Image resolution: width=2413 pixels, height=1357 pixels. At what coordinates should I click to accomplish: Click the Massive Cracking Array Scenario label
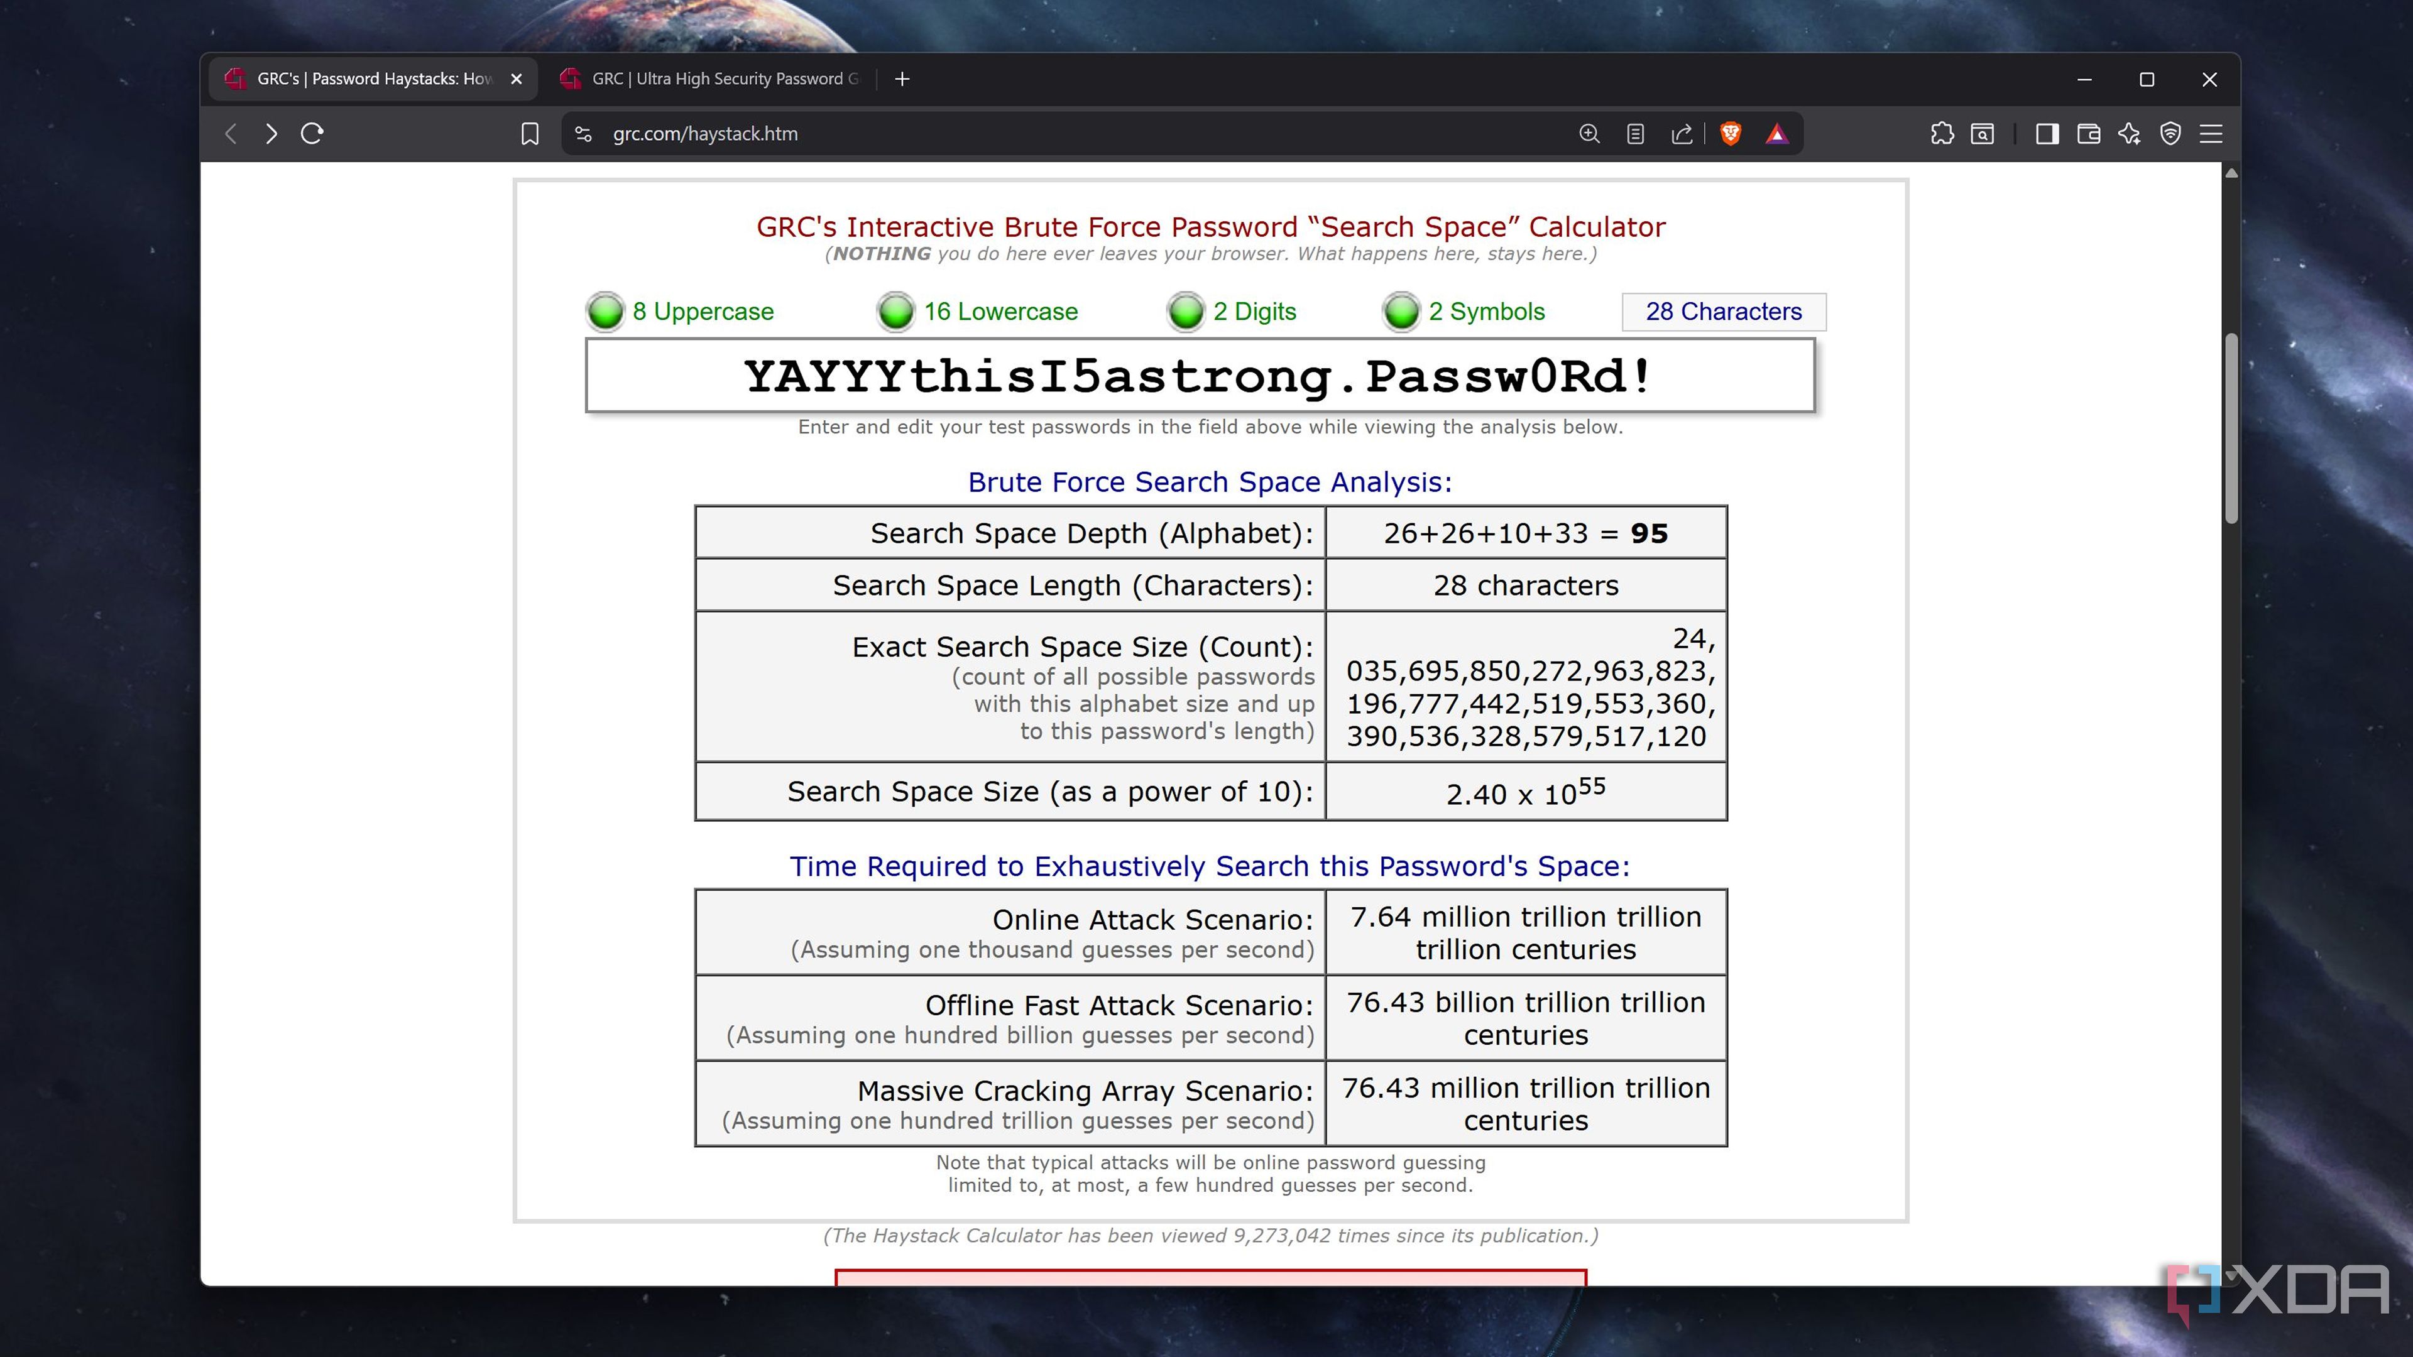1086,1091
